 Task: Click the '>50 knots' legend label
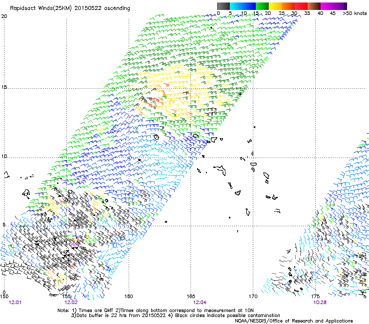coord(355,13)
